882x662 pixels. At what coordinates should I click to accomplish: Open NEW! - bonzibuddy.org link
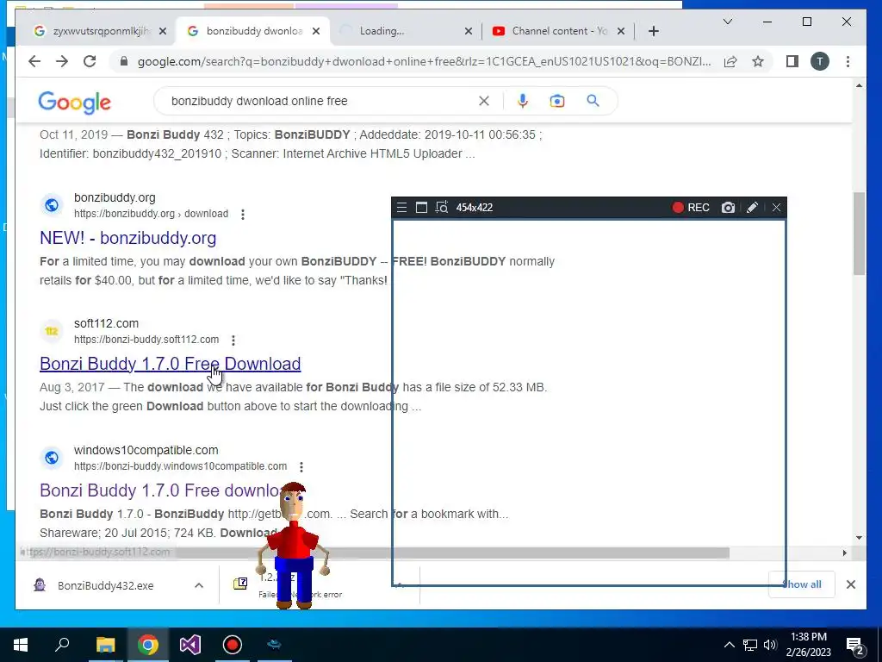click(127, 238)
